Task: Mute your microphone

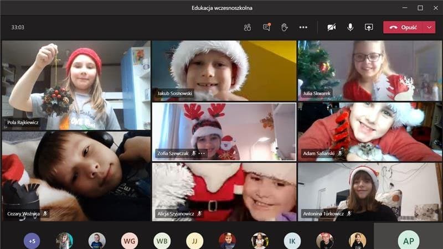Action: point(350,27)
